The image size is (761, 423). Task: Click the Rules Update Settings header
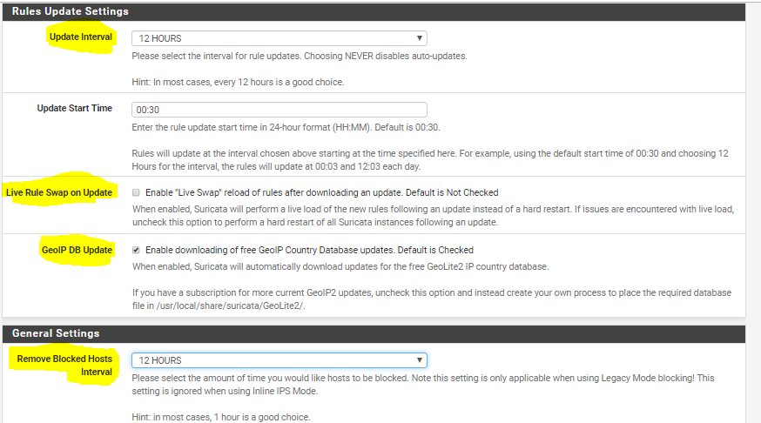point(71,11)
